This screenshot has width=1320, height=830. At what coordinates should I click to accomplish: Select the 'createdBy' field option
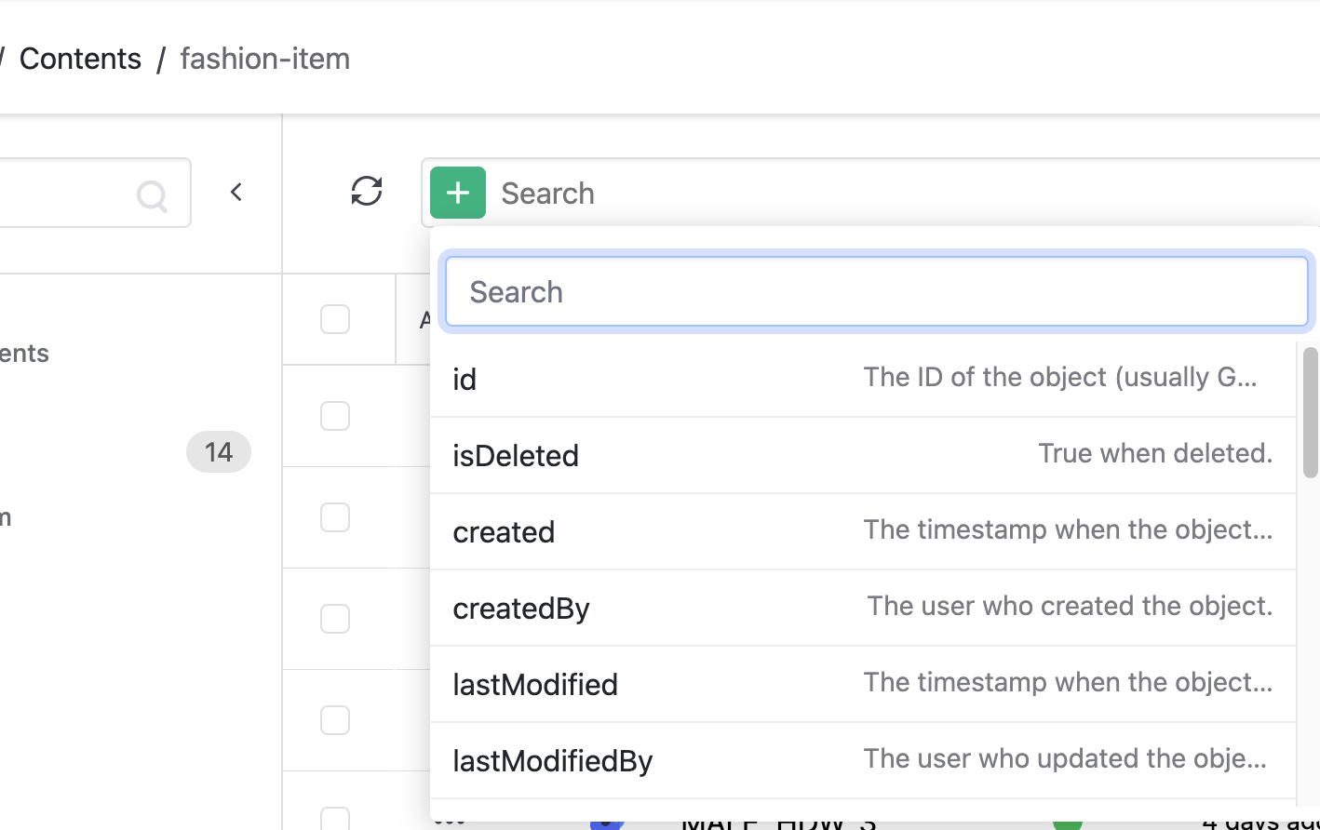point(863,608)
